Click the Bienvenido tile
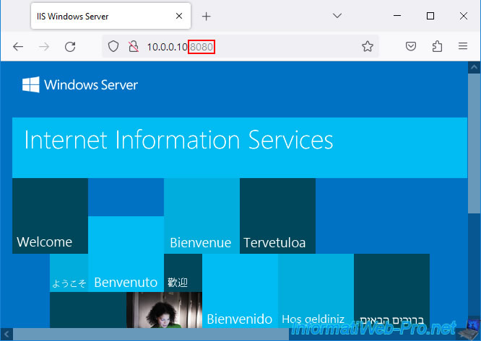Image resolution: width=481 pixels, height=341 pixels. pyautogui.click(x=240, y=291)
